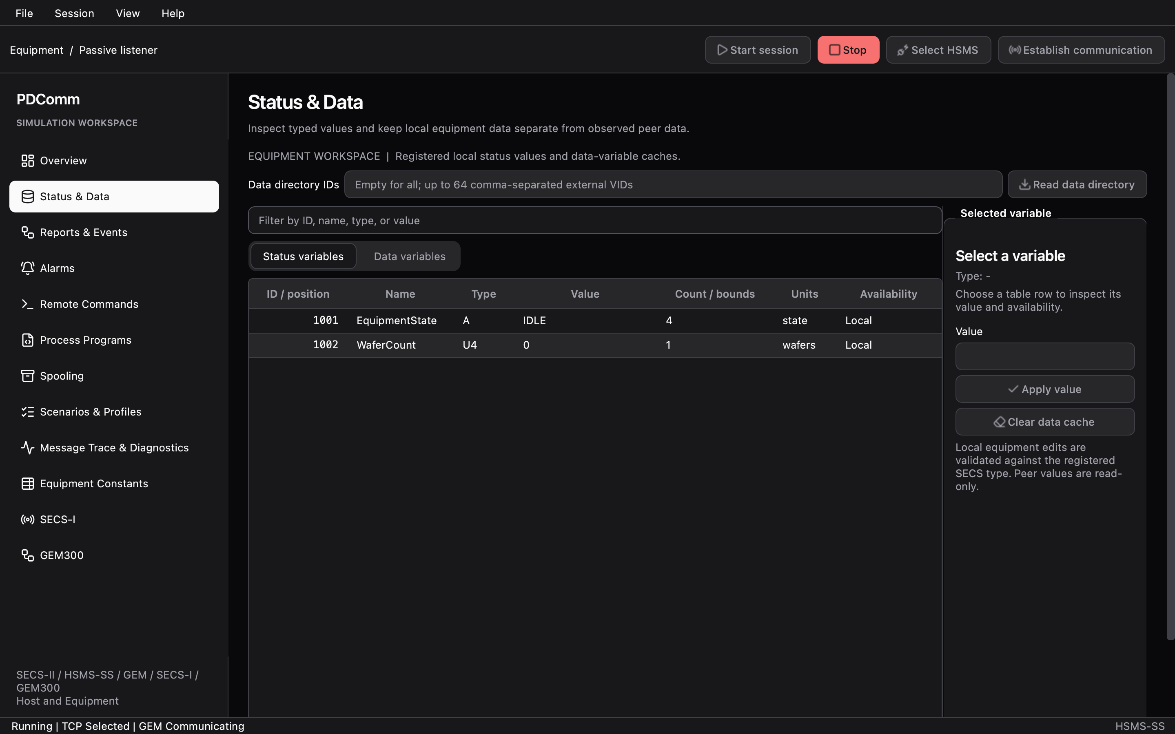Click the selected variable Value input box
The image size is (1175, 734).
pos(1045,357)
